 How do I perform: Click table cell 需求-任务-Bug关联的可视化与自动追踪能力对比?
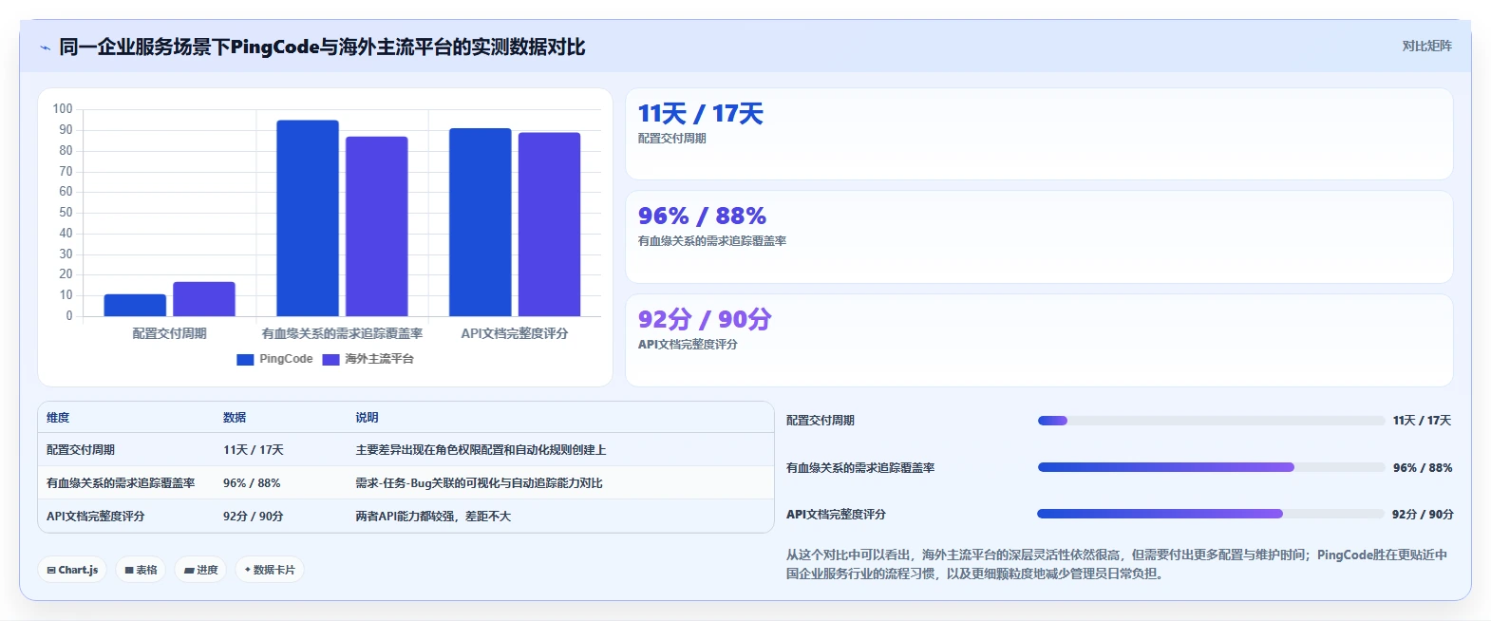click(479, 483)
